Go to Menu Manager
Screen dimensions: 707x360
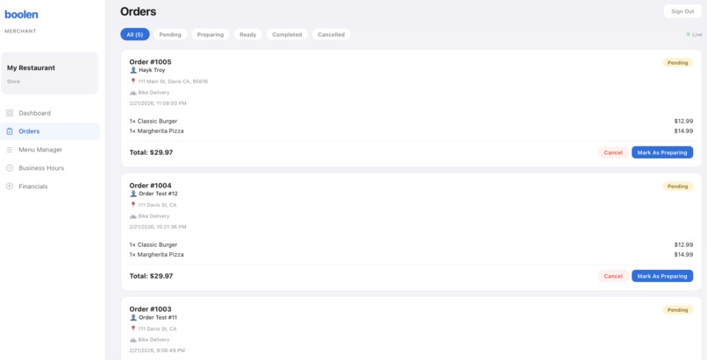click(x=50, y=150)
